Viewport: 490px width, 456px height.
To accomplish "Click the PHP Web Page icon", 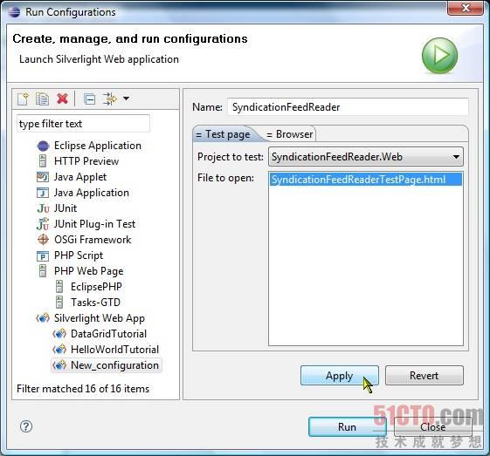I will [x=43, y=271].
